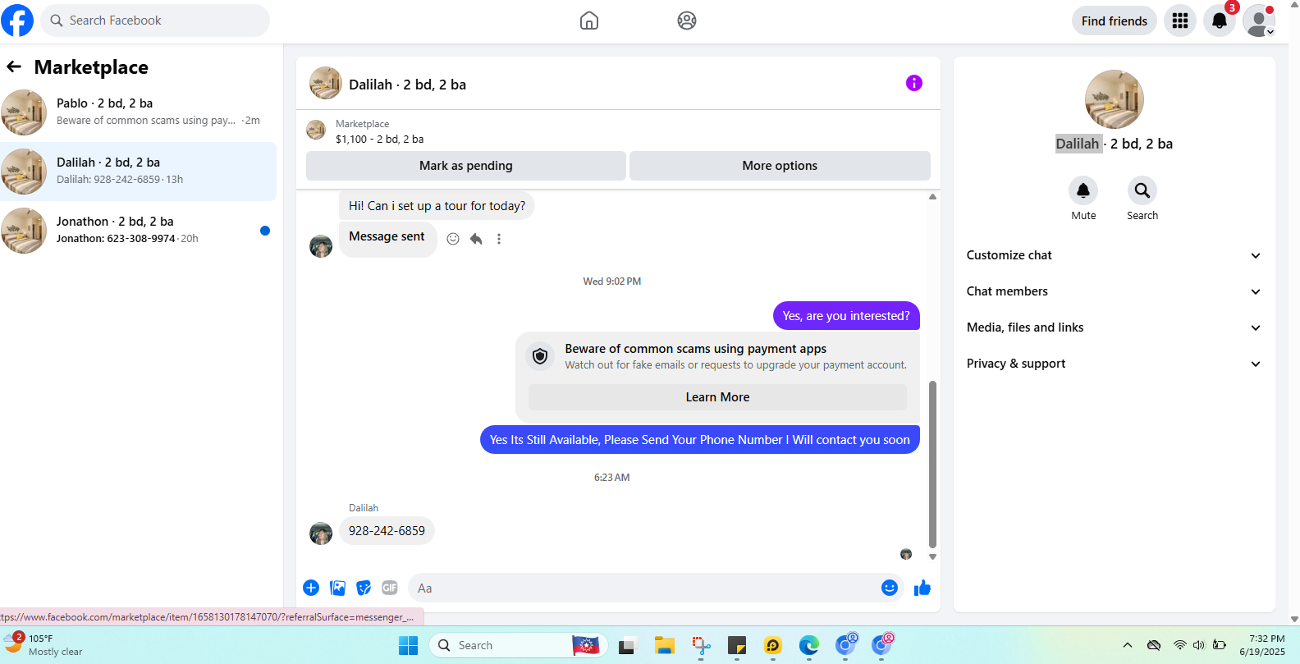Open More options for the listing

[x=780, y=166]
